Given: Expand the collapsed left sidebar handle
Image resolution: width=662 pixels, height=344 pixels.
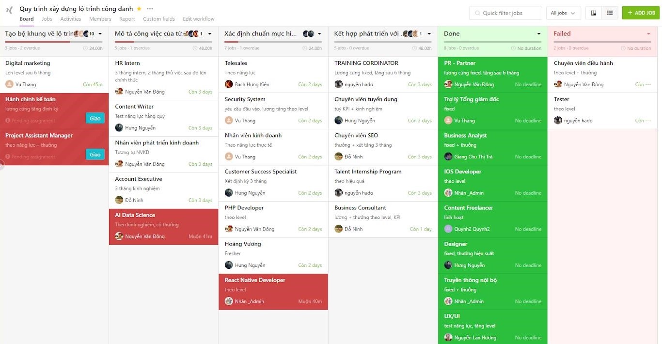Looking at the screenshot, I should coord(1,165).
